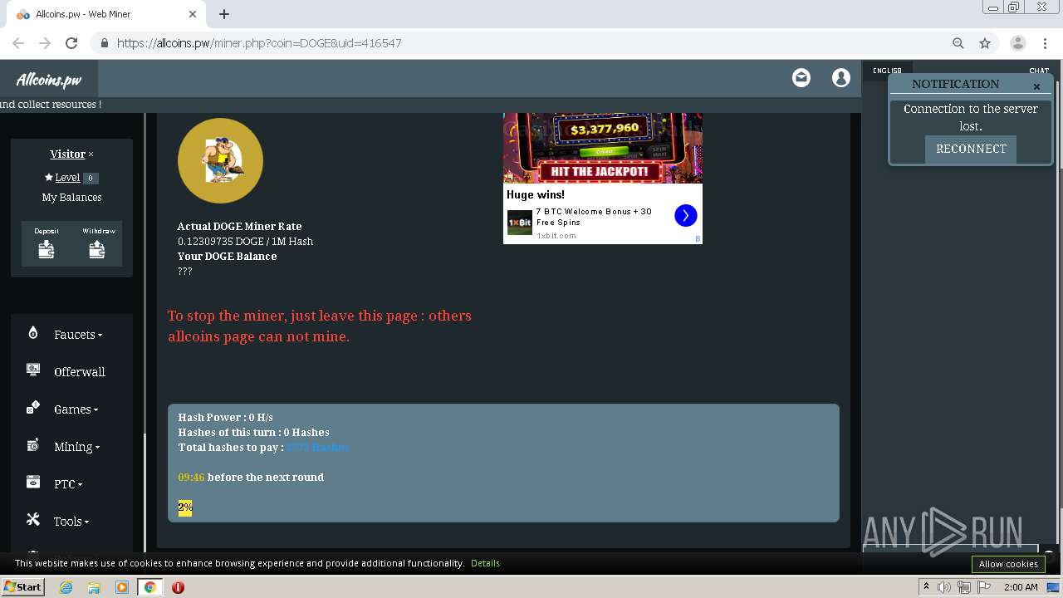Viewport: 1063px width, 598px height.
Task: Open the user account icon in header
Action: click(x=841, y=78)
